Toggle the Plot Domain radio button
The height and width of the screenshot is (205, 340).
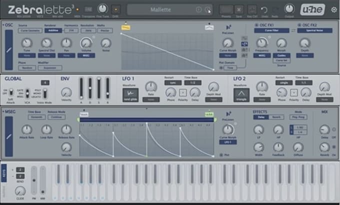click(221, 68)
